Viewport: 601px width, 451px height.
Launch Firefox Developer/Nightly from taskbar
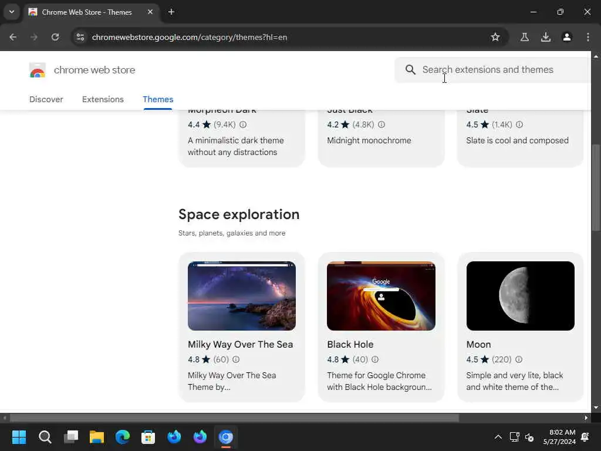[x=200, y=437]
